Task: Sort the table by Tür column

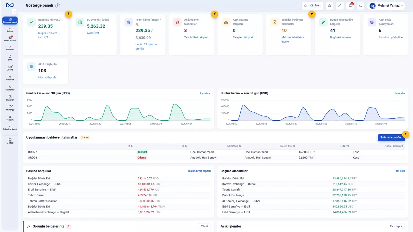Action: coord(183,146)
